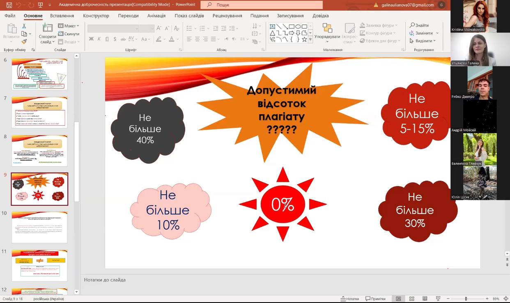
Task: Click the Знайти find button
Action: (419, 25)
